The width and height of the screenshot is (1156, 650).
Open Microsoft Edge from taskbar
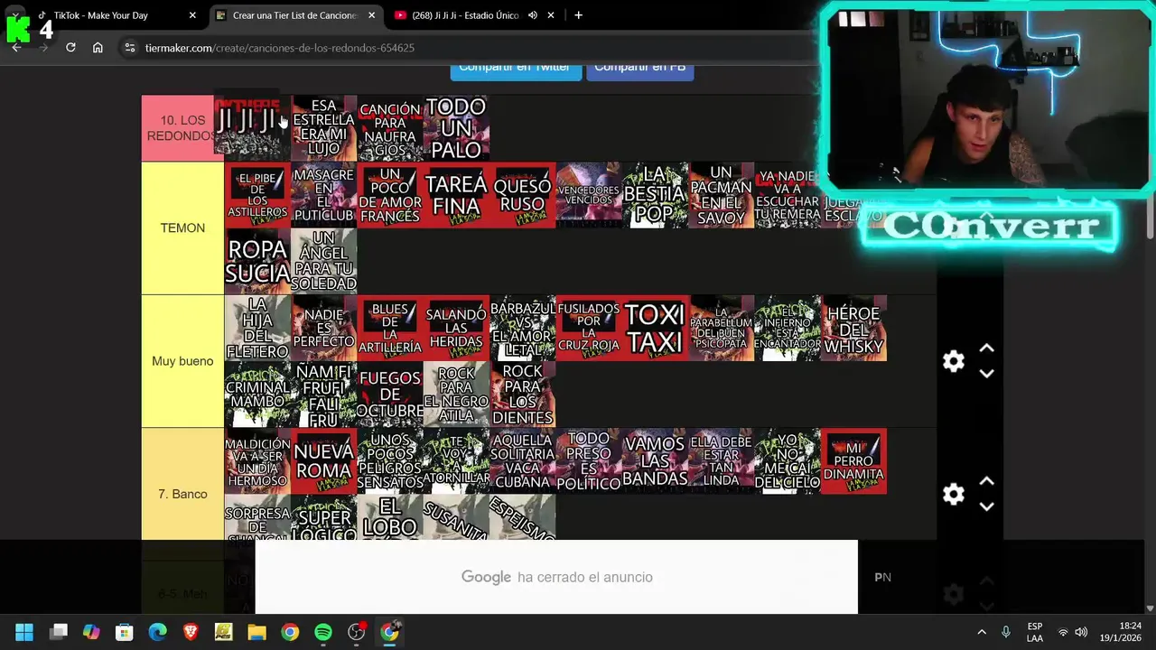[157, 632]
